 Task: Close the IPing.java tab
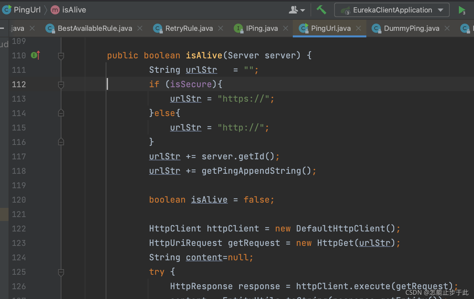286,29
